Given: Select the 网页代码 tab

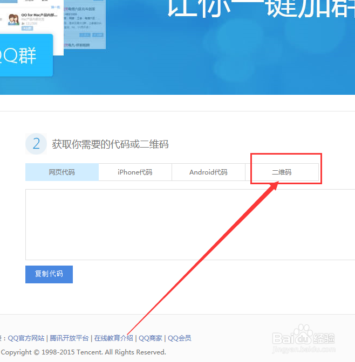Looking at the screenshot, I should coord(62,172).
